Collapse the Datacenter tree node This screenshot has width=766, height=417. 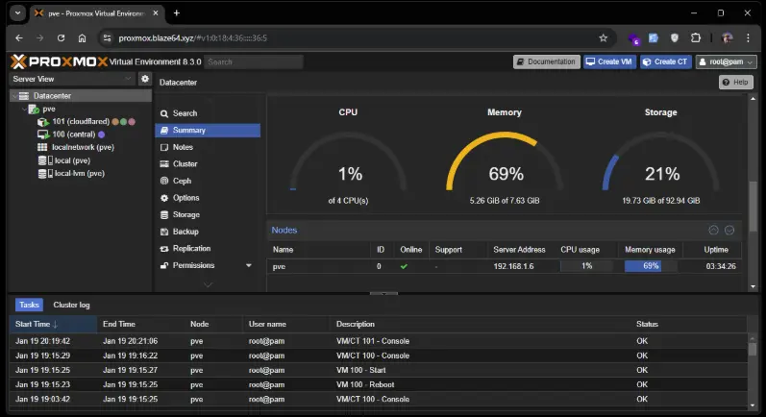point(14,96)
